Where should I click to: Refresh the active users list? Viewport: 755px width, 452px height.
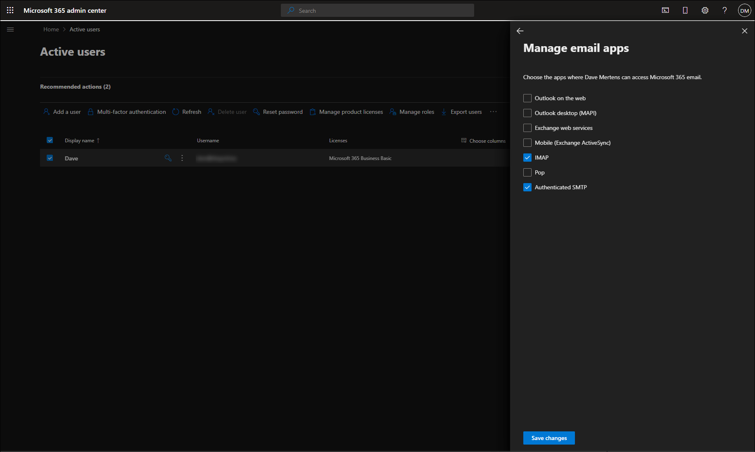pyautogui.click(x=187, y=112)
